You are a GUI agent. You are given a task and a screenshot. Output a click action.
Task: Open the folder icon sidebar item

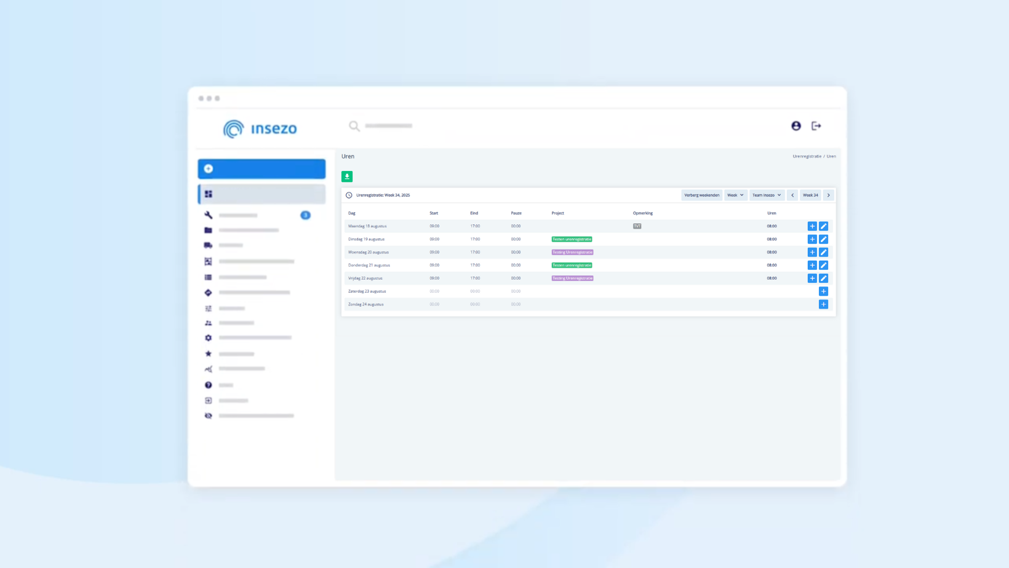coord(209,231)
